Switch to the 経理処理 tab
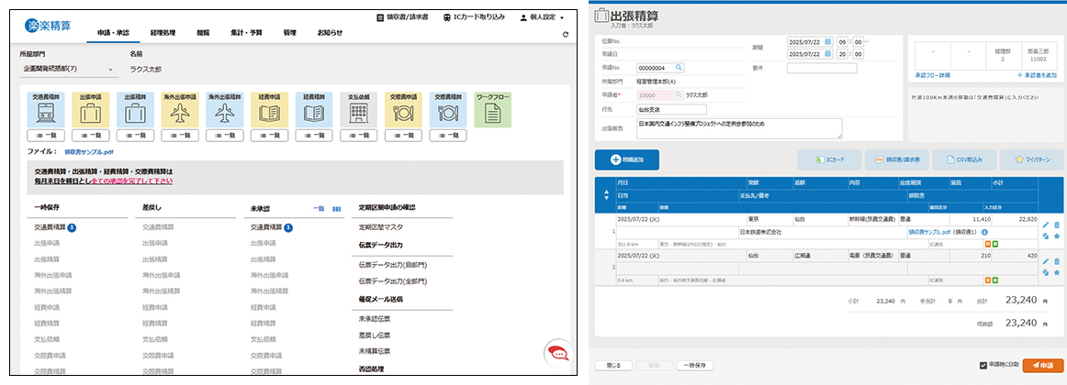The width and height of the screenshot is (1067, 385). click(x=163, y=33)
